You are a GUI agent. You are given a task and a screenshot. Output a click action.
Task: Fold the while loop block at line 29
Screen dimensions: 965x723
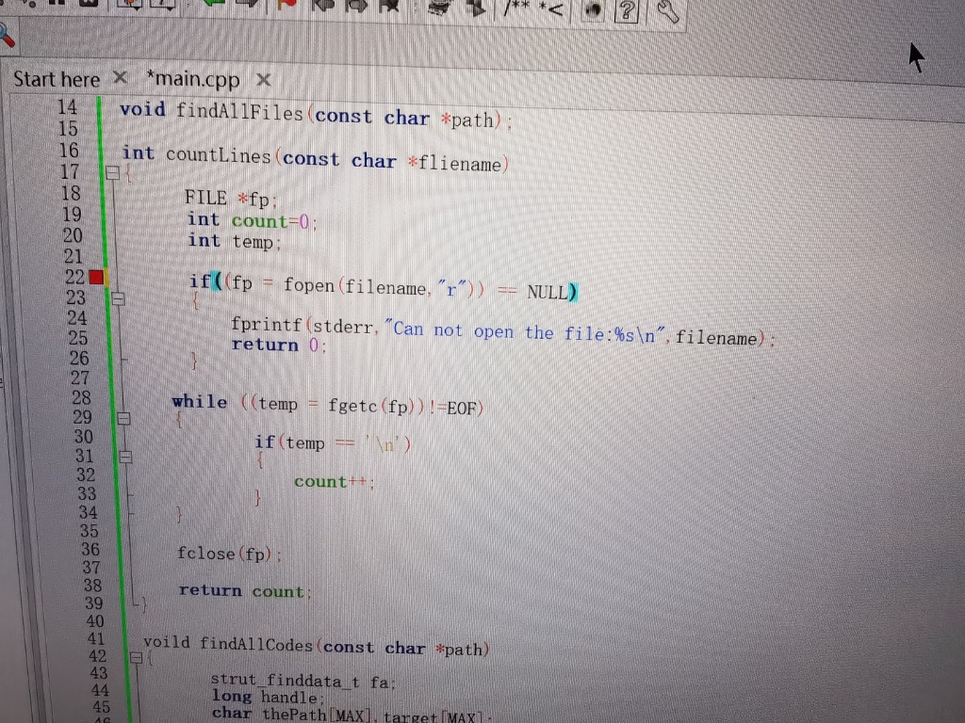coord(122,418)
